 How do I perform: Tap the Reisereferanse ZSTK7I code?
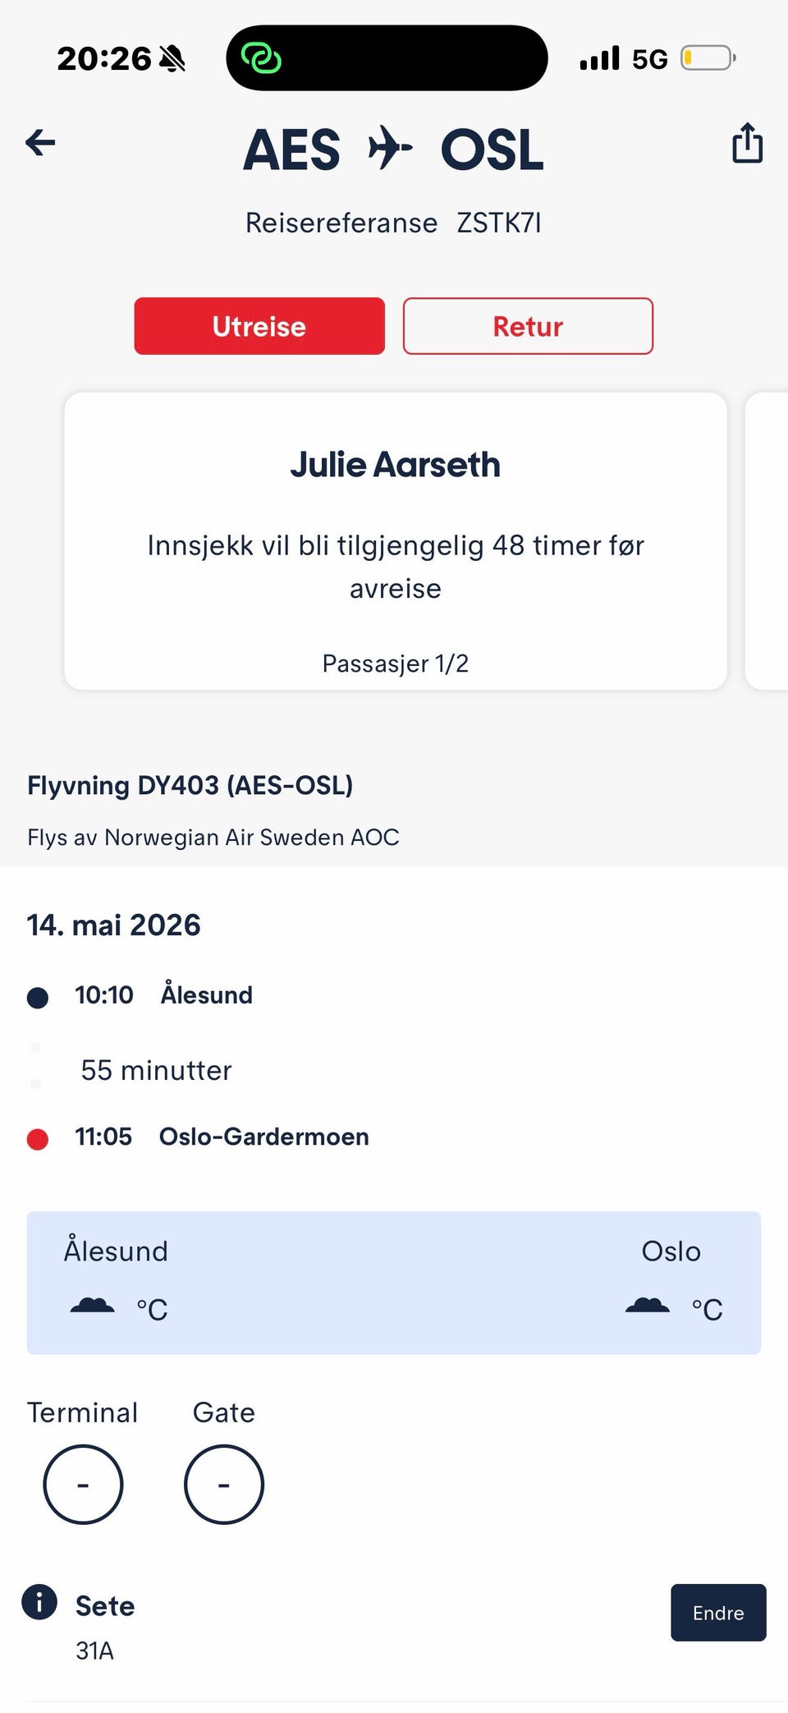pos(499,223)
